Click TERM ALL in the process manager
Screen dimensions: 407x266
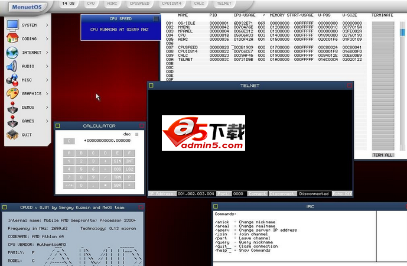(x=383, y=155)
